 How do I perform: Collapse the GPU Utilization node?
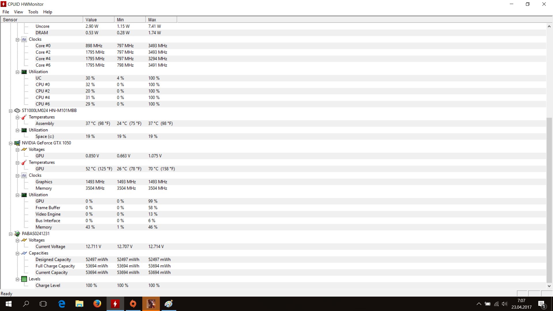click(x=18, y=195)
